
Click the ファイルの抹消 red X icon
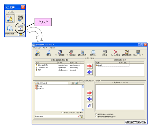[x=116, y=53]
